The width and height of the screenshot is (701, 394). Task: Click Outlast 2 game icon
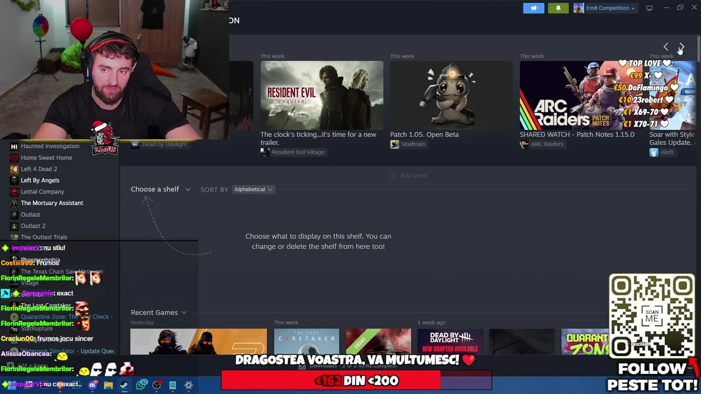coord(14,226)
